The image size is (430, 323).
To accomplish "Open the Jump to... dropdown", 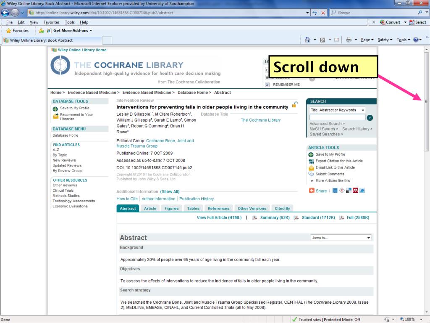I will (x=341, y=238).
